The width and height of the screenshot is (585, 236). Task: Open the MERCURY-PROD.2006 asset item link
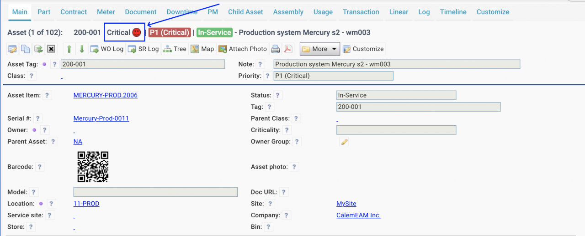click(x=105, y=95)
